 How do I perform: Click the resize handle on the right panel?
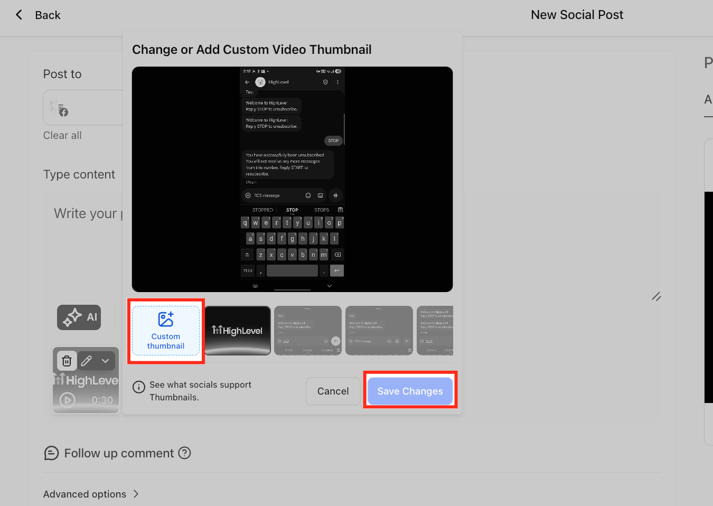[x=656, y=296]
